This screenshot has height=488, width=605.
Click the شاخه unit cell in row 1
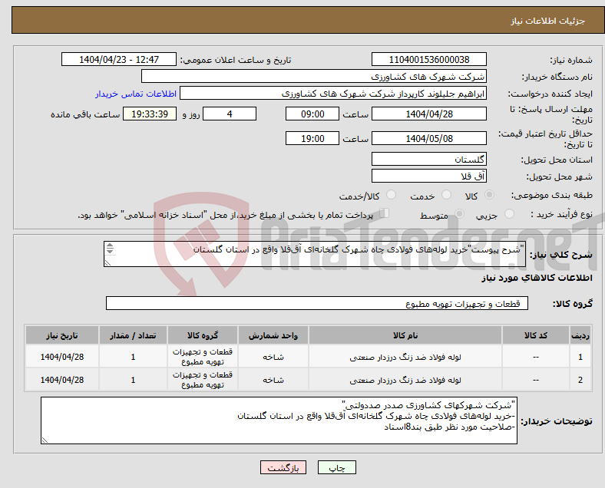coord(273,357)
